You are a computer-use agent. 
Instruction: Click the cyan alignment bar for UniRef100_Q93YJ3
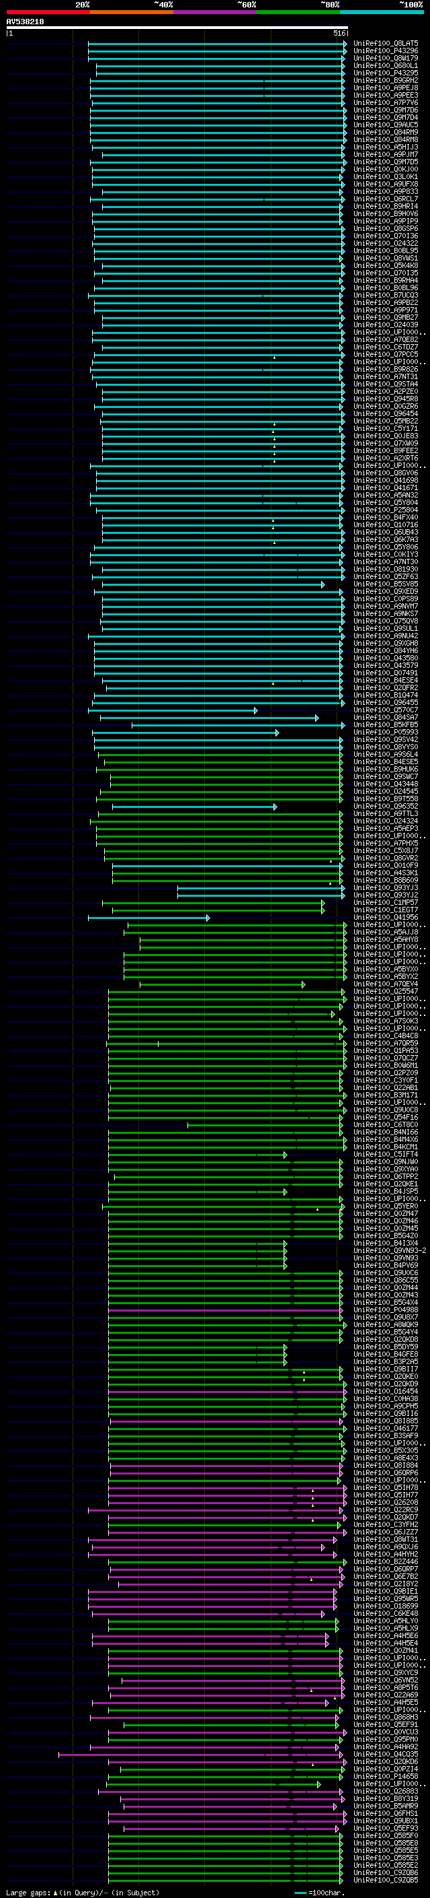point(261,888)
